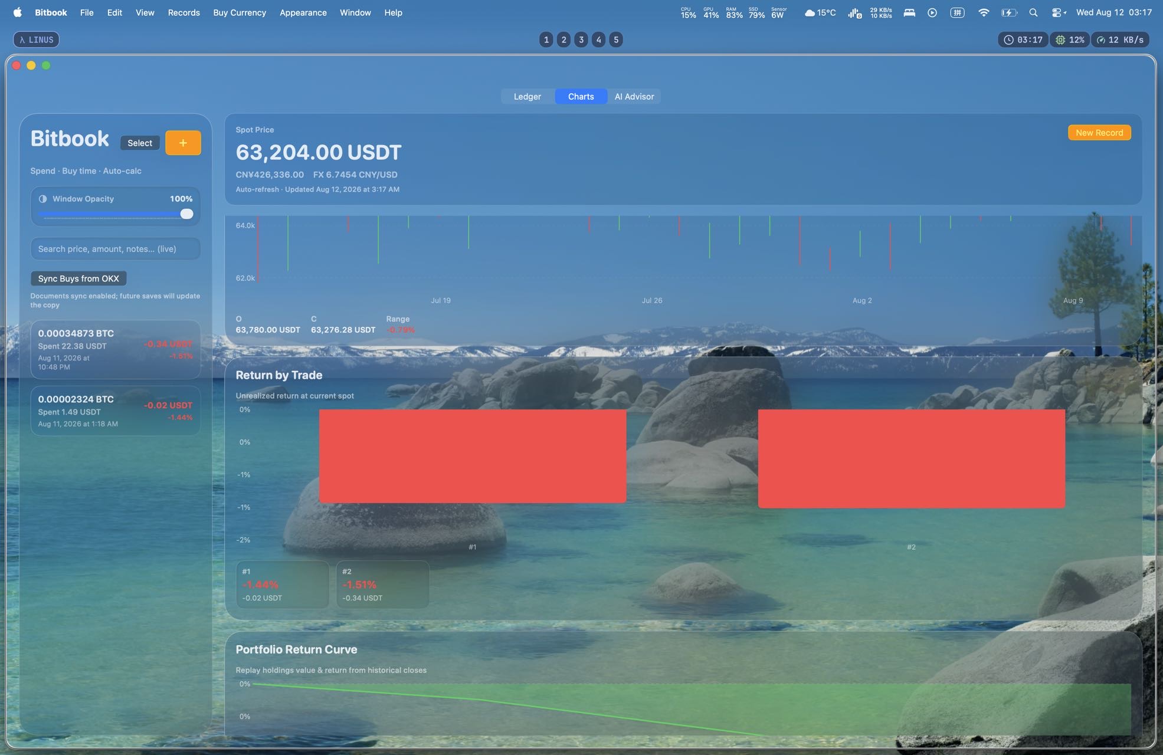This screenshot has width=1163, height=755.
Task: Click the Sensor 6W menu bar stat
Action: click(779, 12)
